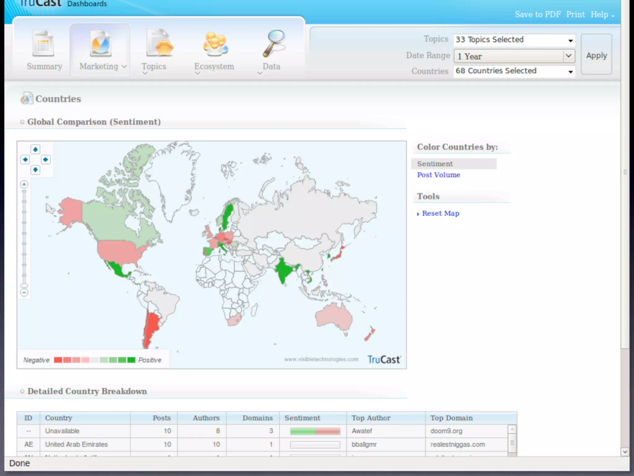The width and height of the screenshot is (634, 476).
Task: Open the Data magnifying glass icon
Action: pos(274,43)
